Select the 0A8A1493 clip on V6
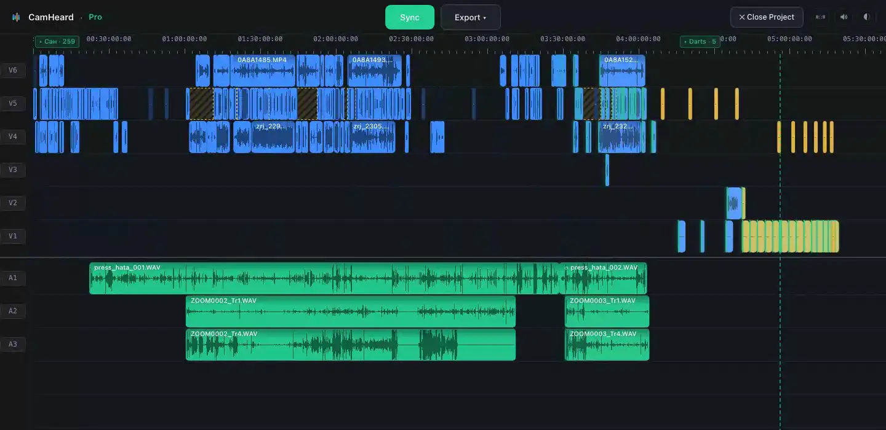 click(374, 71)
